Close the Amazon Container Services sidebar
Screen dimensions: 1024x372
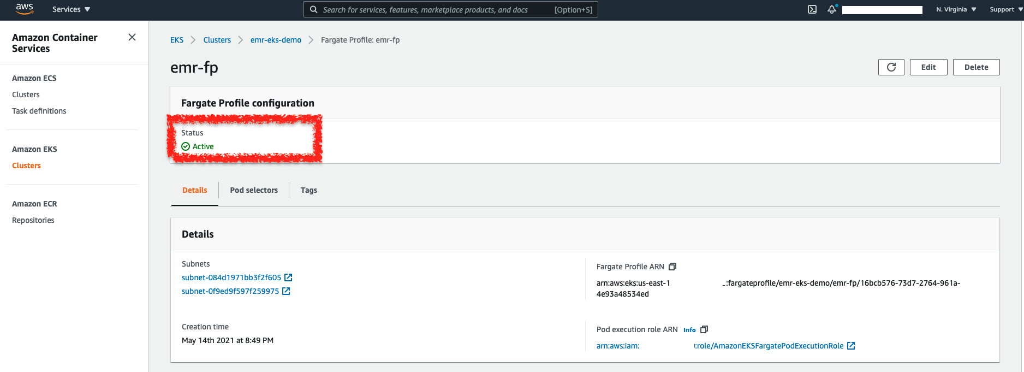pyautogui.click(x=132, y=37)
